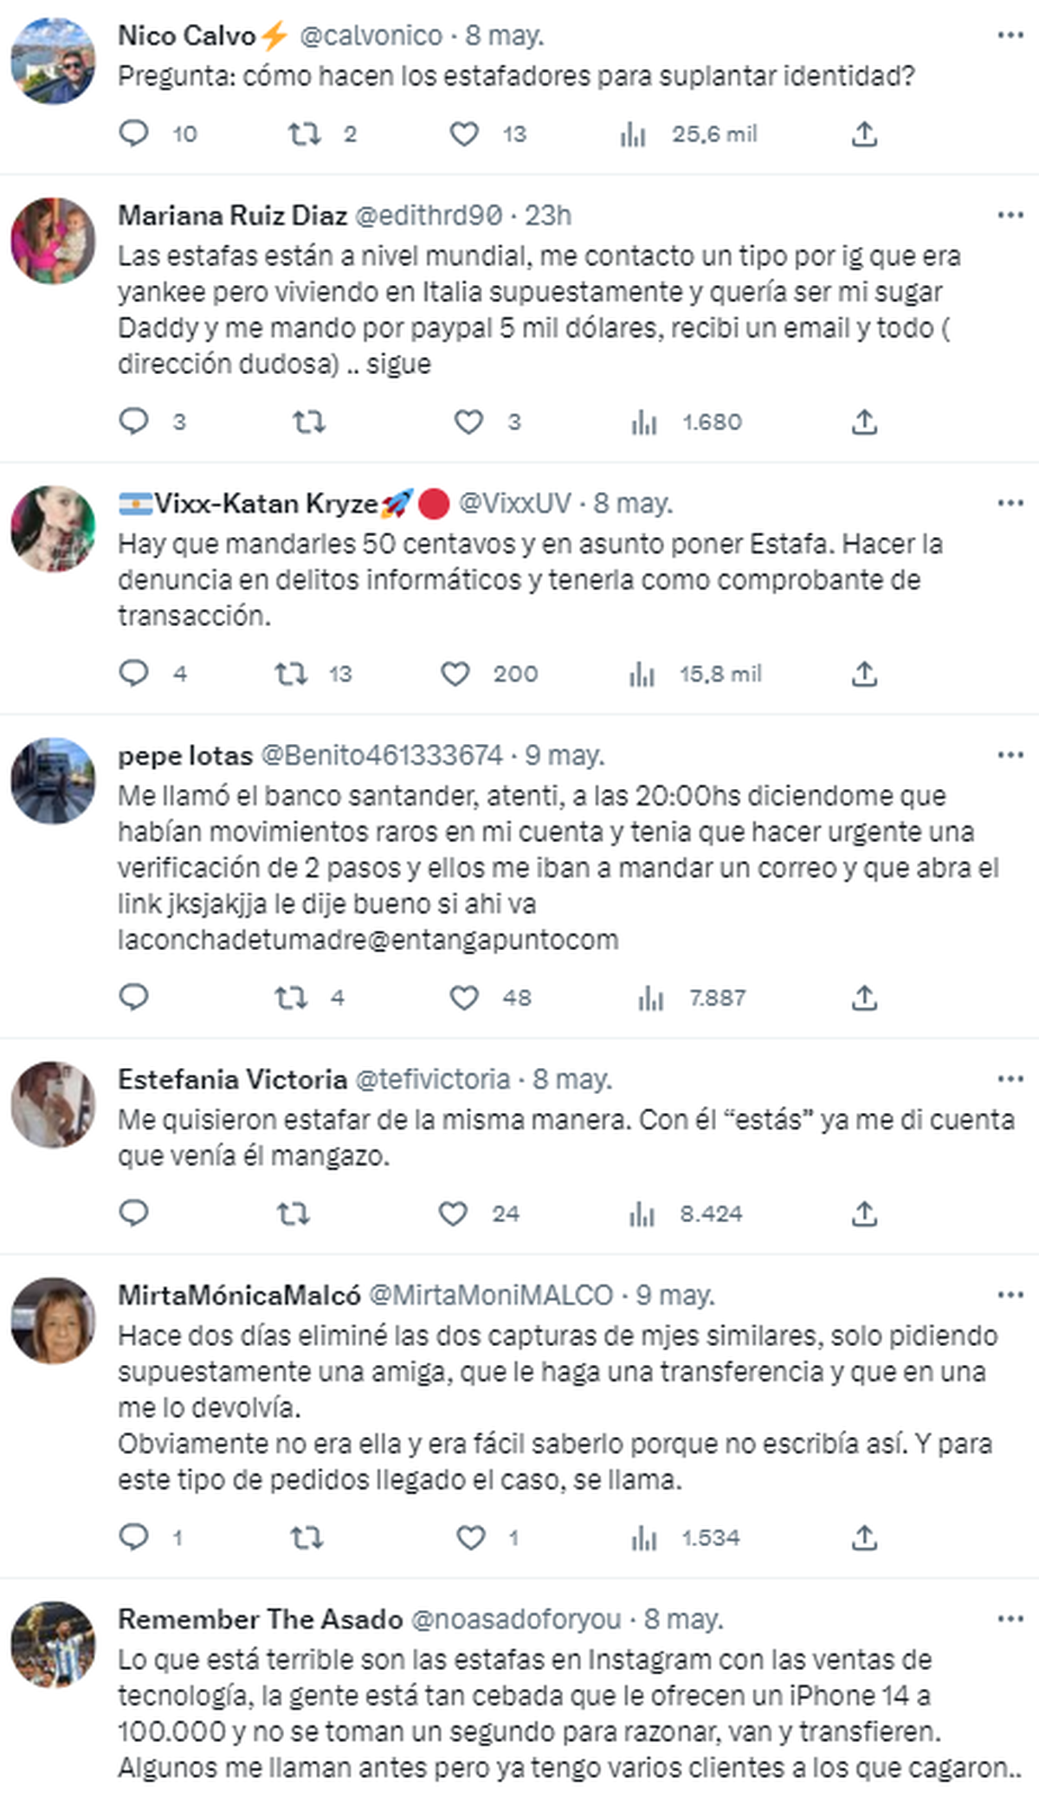Share Estefania Victoria's tweet

coord(864,1213)
